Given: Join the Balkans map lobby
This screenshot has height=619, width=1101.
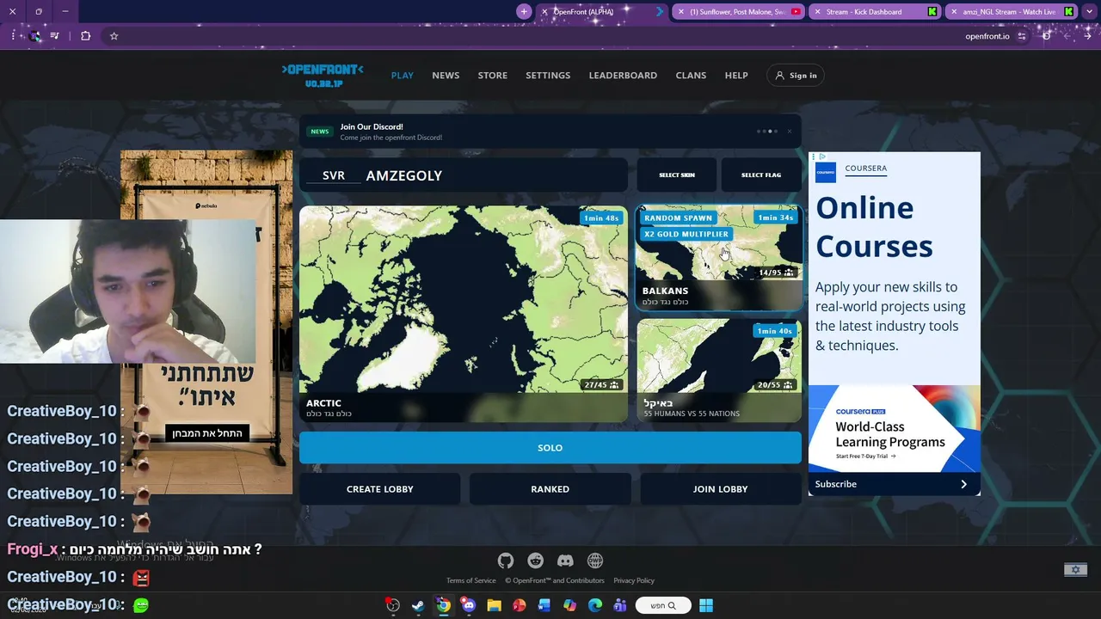Looking at the screenshot, I should pyautogui.click(x=719, y=257).
